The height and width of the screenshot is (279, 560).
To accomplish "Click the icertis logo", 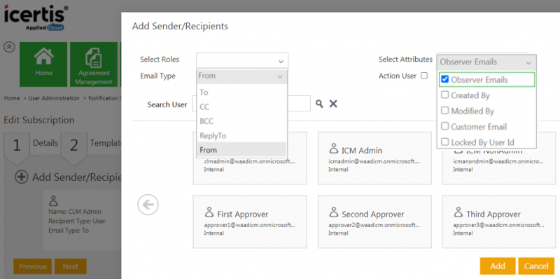I will 36,18.
